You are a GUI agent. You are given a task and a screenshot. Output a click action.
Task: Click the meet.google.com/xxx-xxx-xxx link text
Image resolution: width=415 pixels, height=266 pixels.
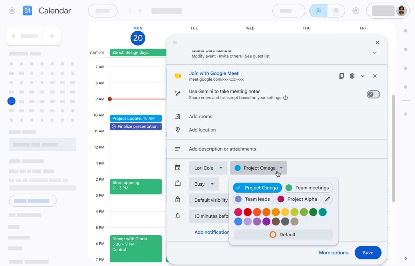[216, 79]
